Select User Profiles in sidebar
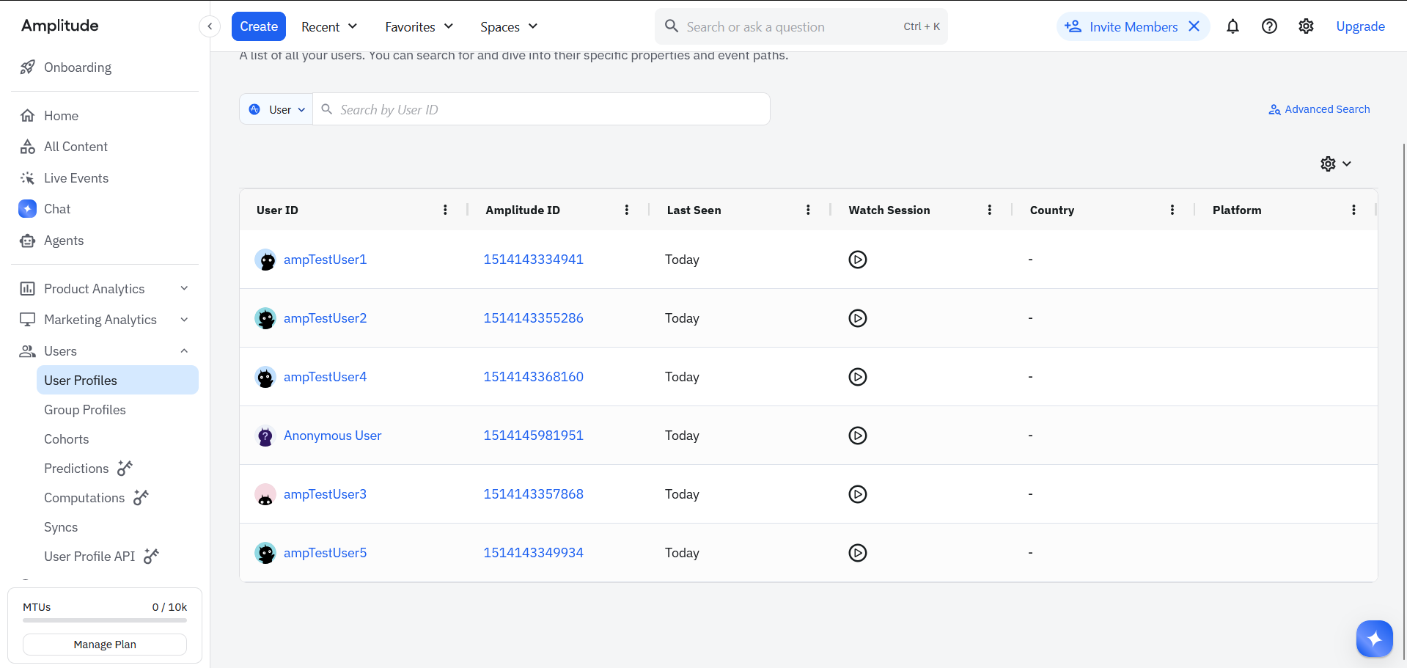Screen dimensions: 1407x668 (x=117, y=380)
